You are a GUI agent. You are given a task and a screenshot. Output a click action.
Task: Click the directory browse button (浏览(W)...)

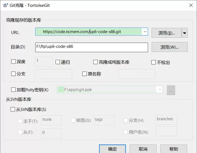[x=169, y=47]
